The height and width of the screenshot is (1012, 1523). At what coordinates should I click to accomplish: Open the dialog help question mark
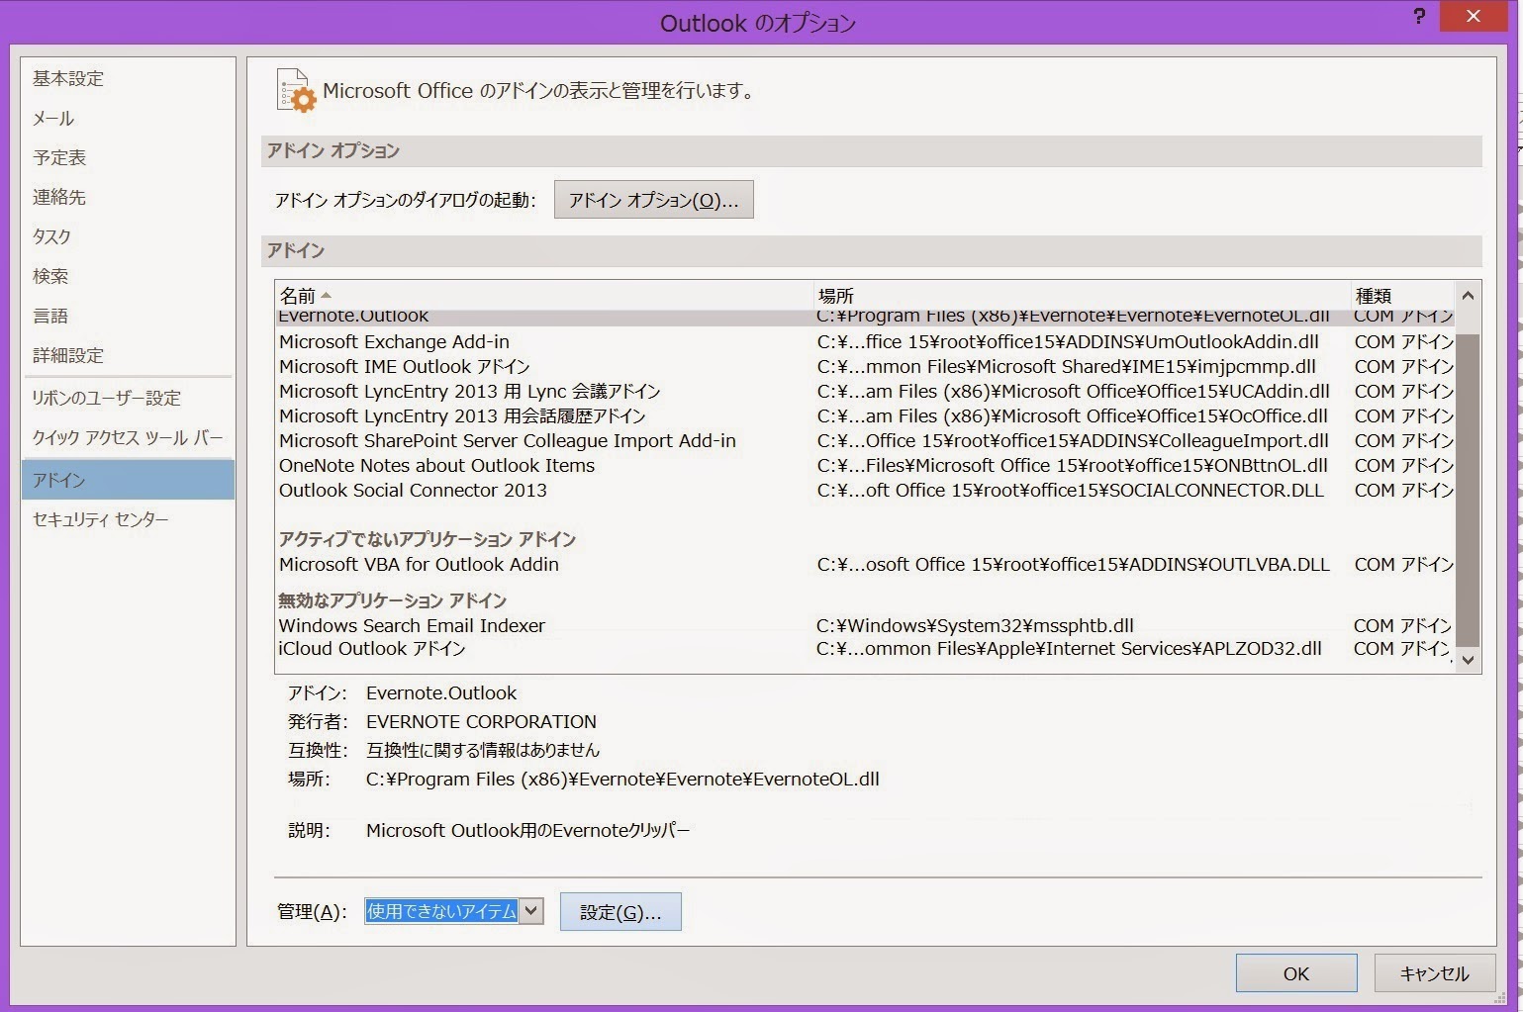(1418, 17)
